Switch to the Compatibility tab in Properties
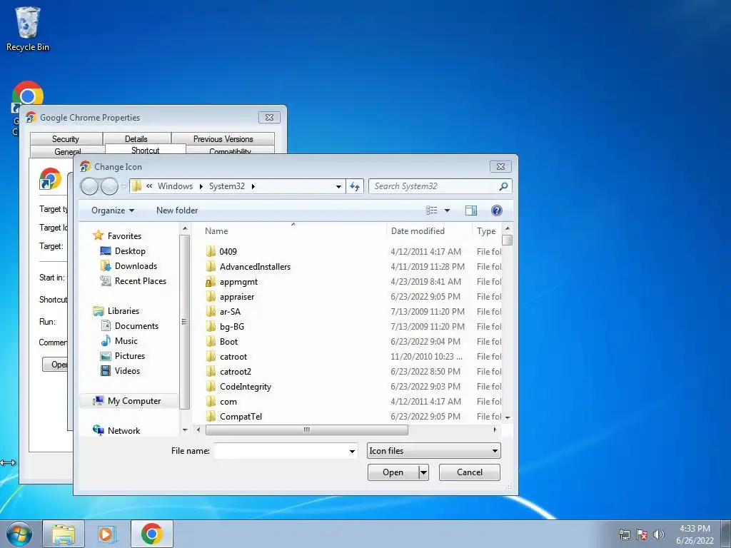 (x=230, y=151)
